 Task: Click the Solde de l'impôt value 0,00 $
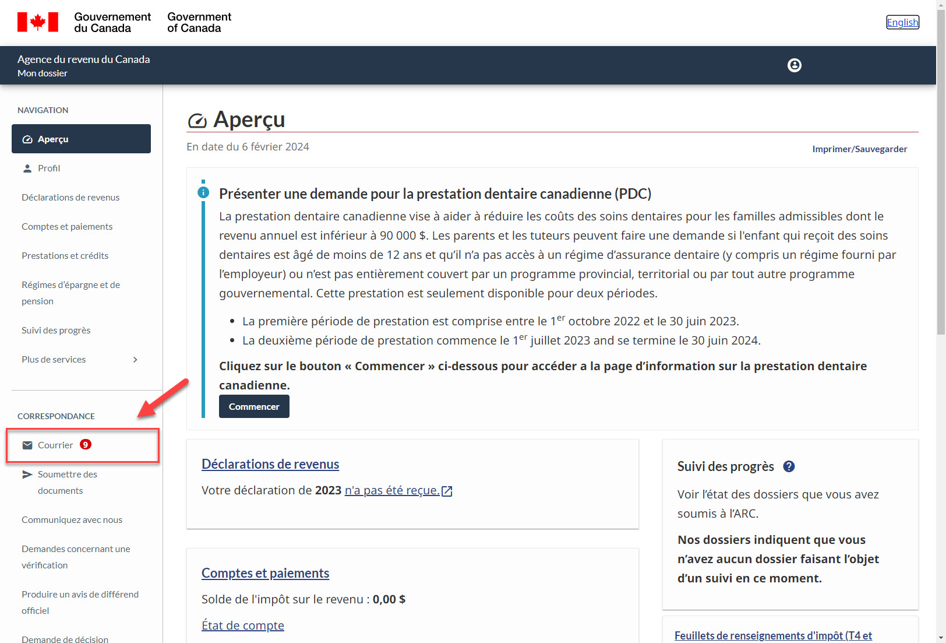(x=389, y=599)
